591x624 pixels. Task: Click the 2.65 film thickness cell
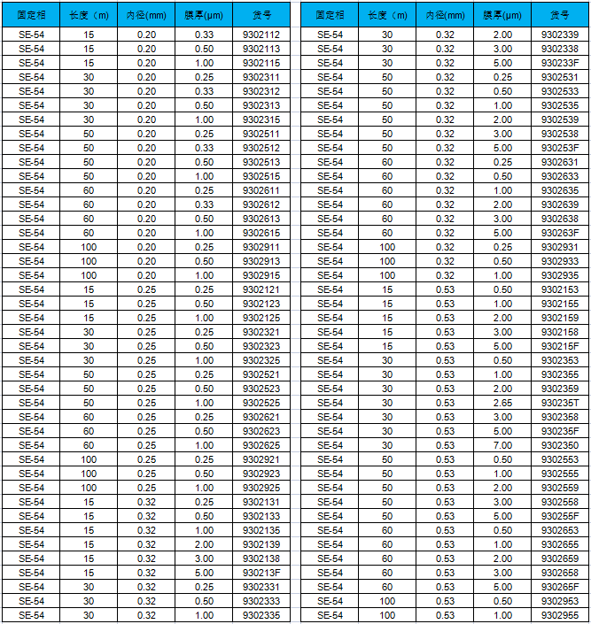click(x=502, y=403)
